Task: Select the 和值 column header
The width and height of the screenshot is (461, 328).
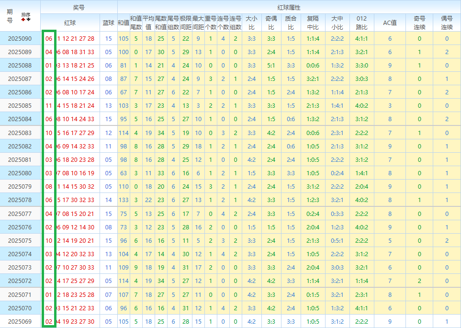Action: coord(124,23)
